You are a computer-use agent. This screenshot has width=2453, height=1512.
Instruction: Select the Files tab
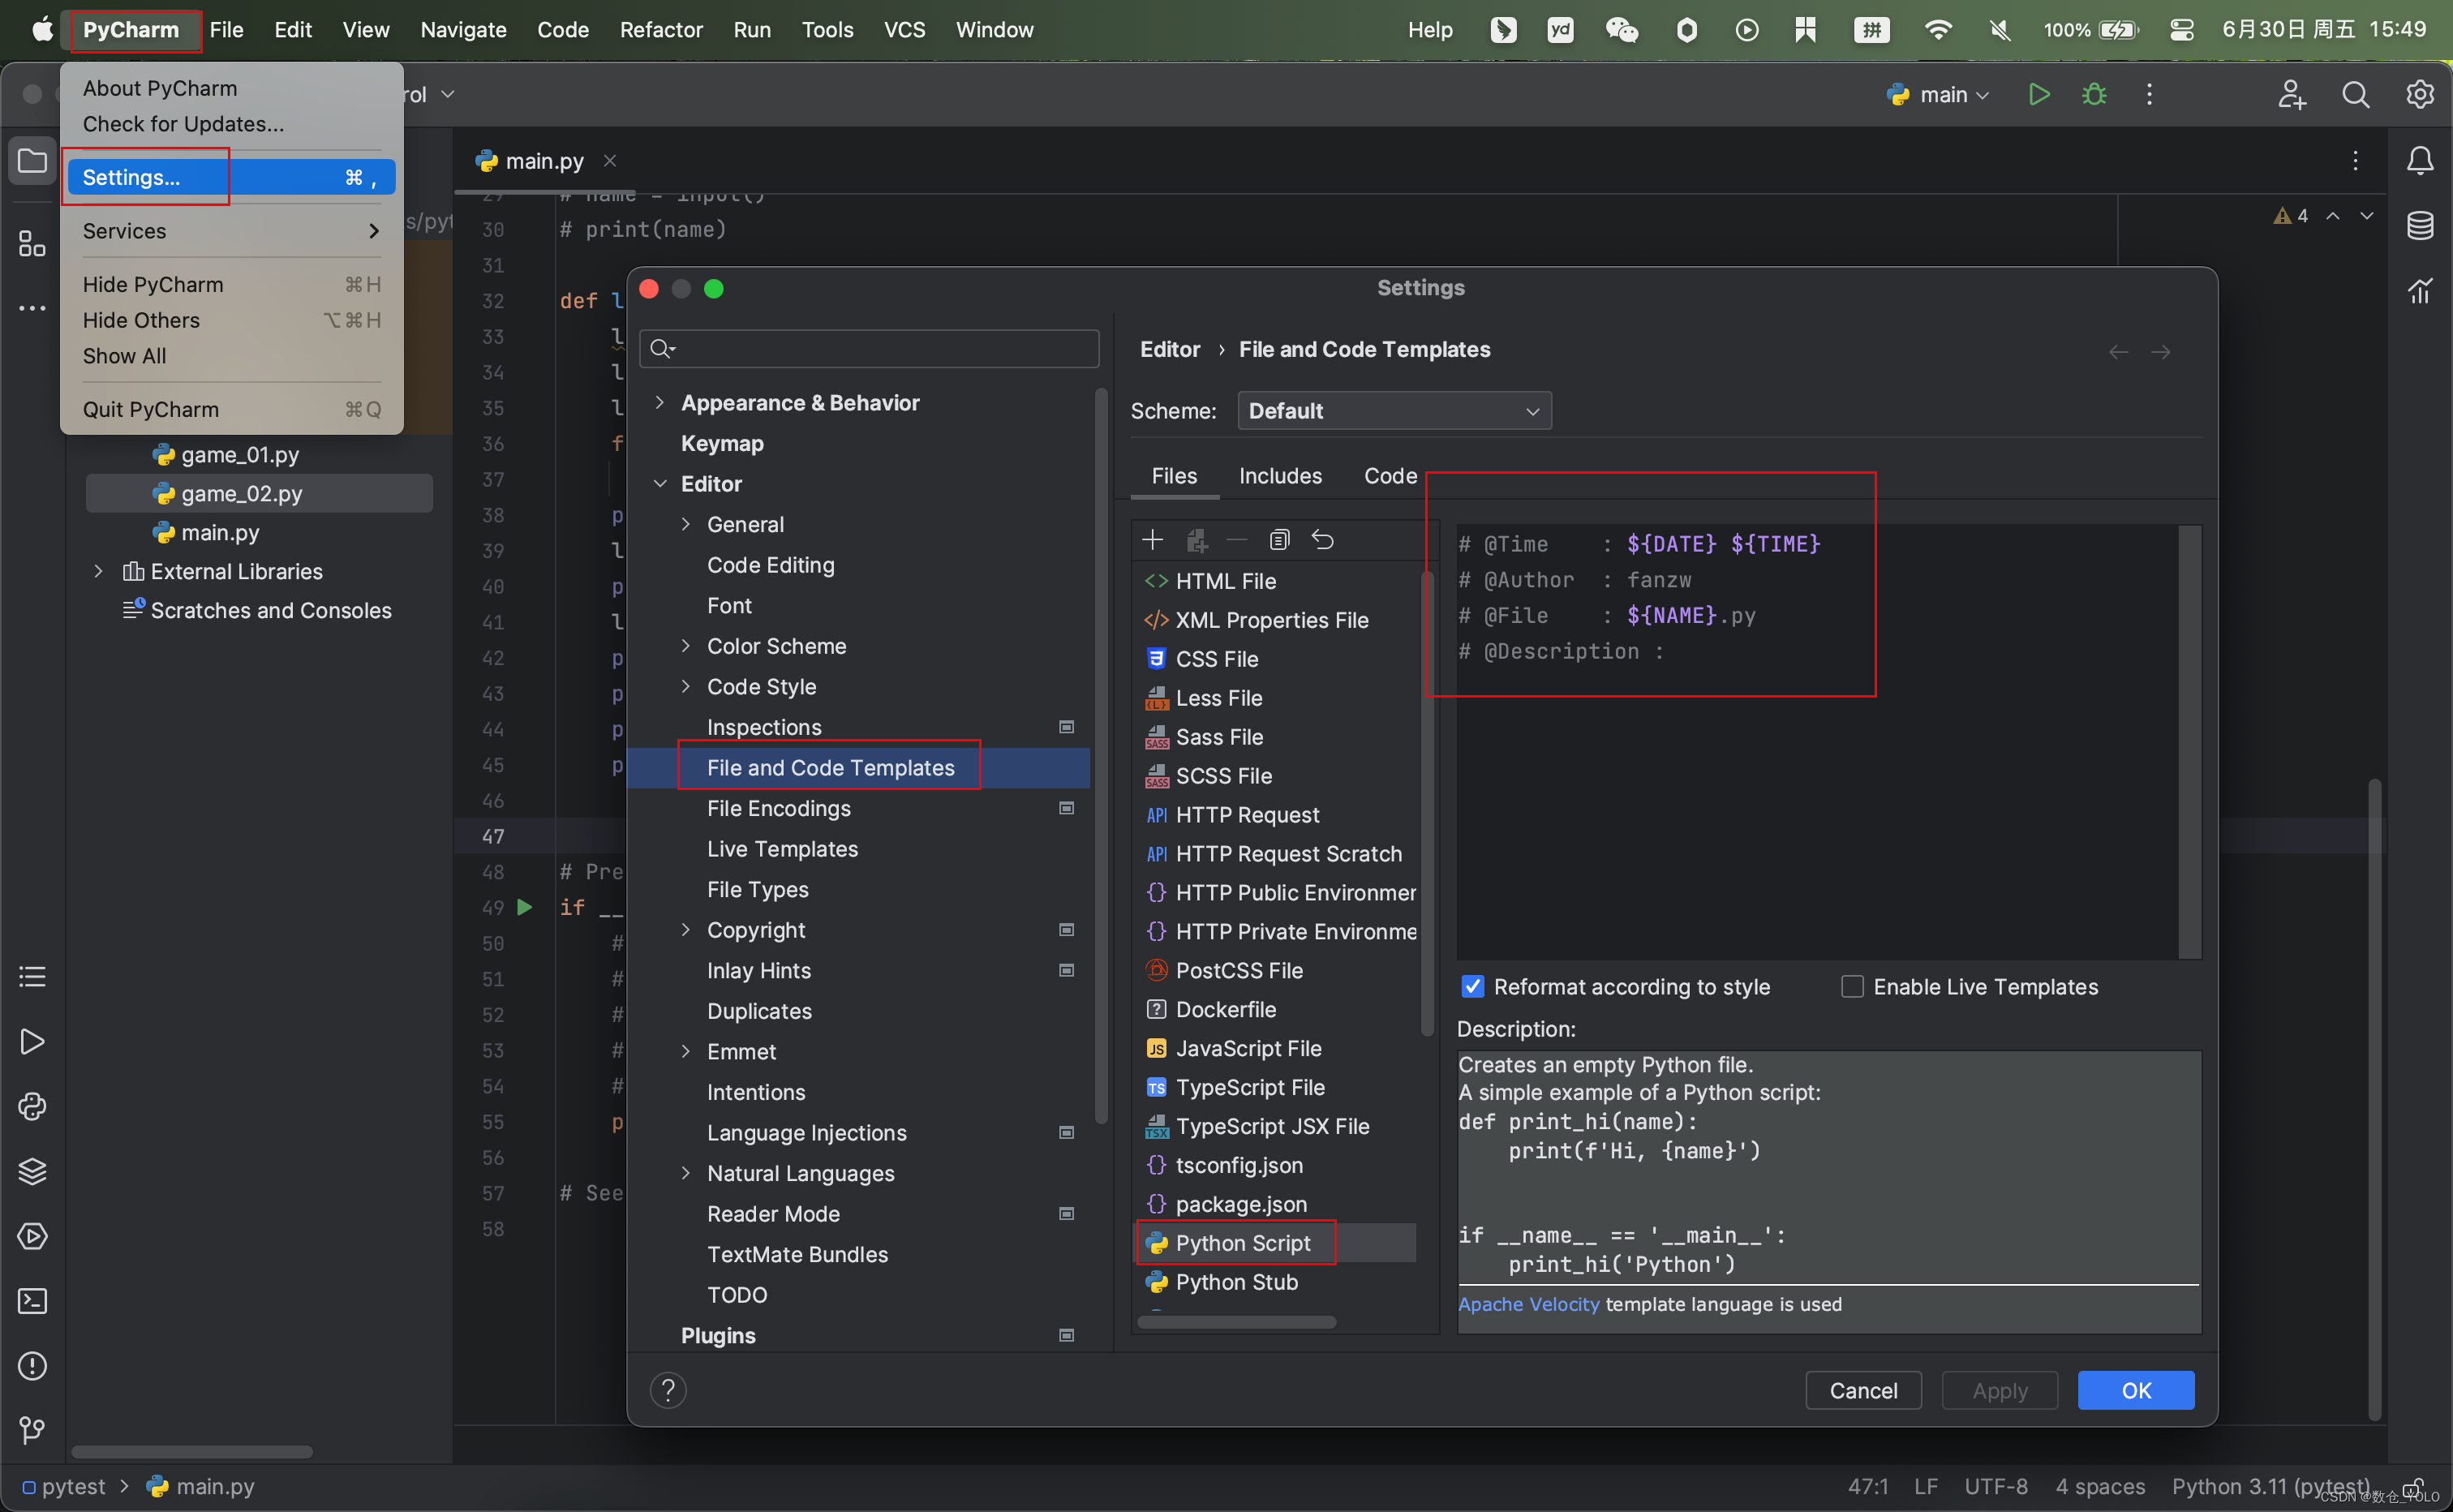pyautogui.click(x=1174, y=476)
